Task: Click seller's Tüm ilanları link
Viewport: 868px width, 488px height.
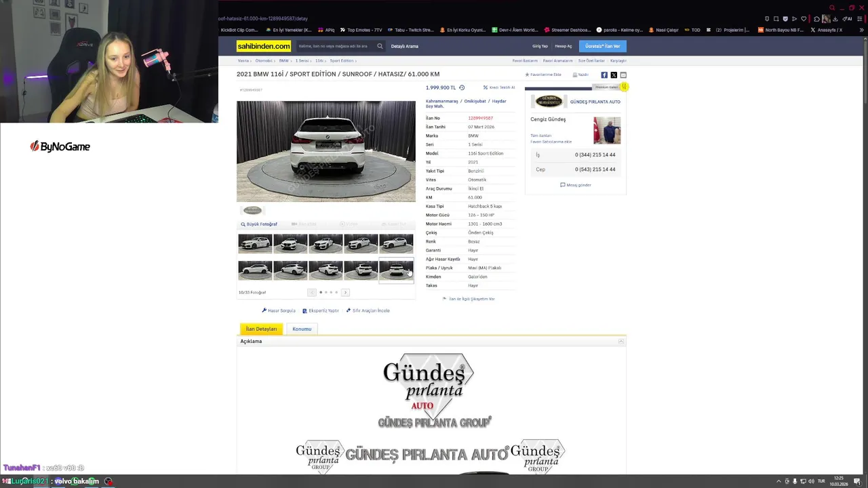Action: coord(540,136)
